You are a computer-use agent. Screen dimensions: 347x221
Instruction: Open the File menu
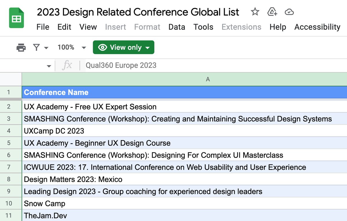pyautogui.click(x=43, y=27)
